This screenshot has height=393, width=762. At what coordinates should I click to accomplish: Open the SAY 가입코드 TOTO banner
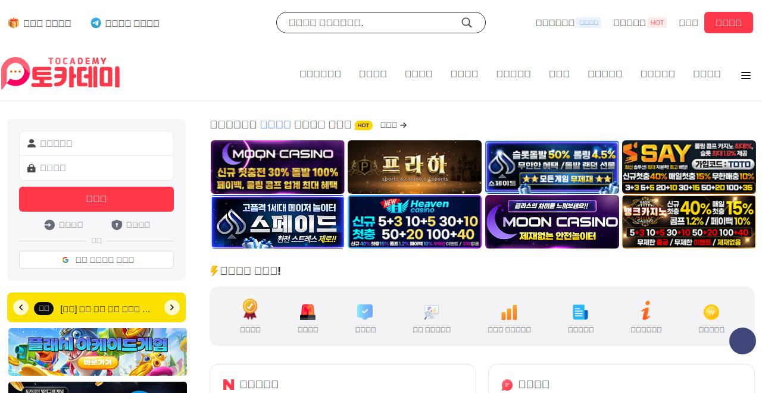[689, 167]
